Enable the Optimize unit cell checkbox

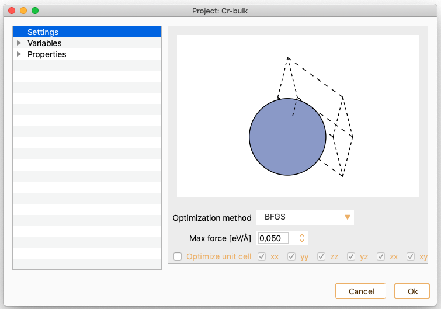pyautogui.click(x=178, y=256)
